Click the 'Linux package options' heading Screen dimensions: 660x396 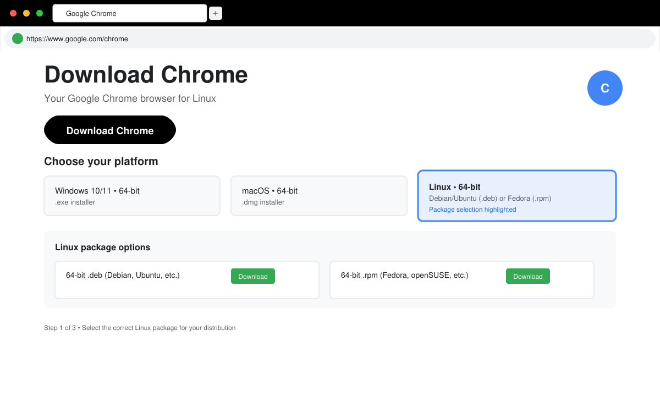point(103,248)
